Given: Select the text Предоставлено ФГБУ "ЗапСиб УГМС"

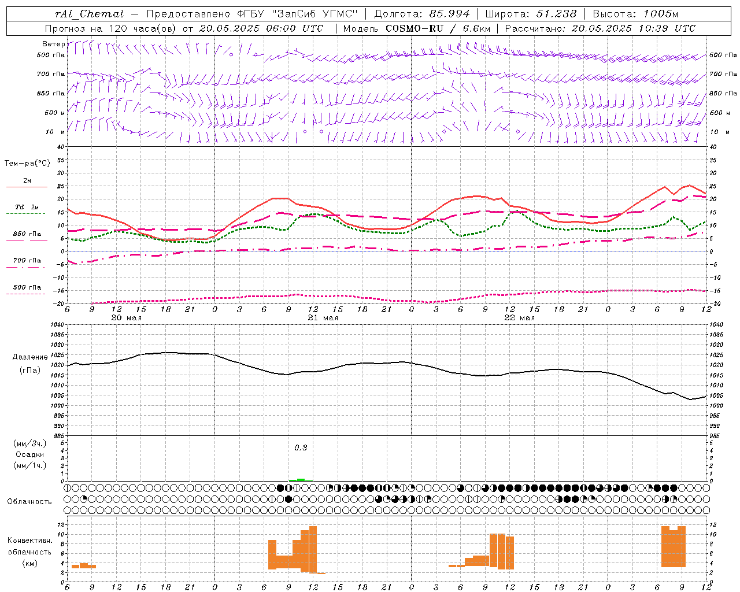Looking at the screenshot, I should coord(253,14).
